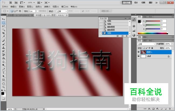Viewport: 175px width, 111px height.
Task: Open the 填充 fill slider arrow
Action: pos(172,48)
